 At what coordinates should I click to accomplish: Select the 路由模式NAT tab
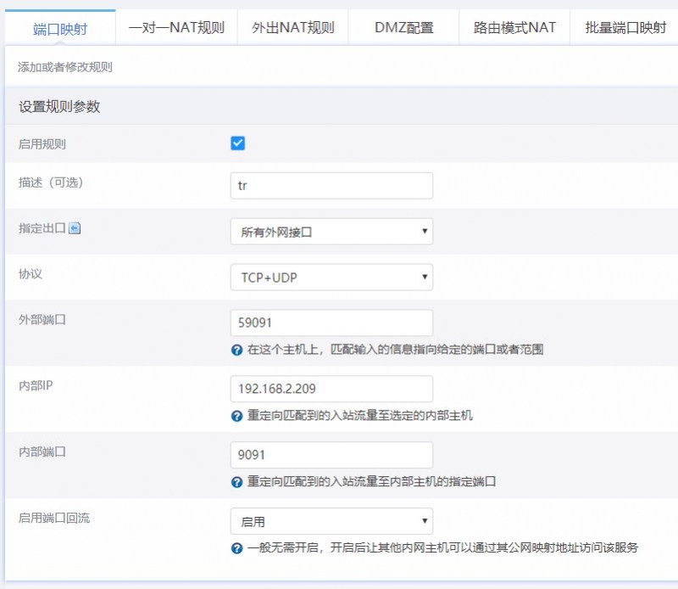coord(514,28)
